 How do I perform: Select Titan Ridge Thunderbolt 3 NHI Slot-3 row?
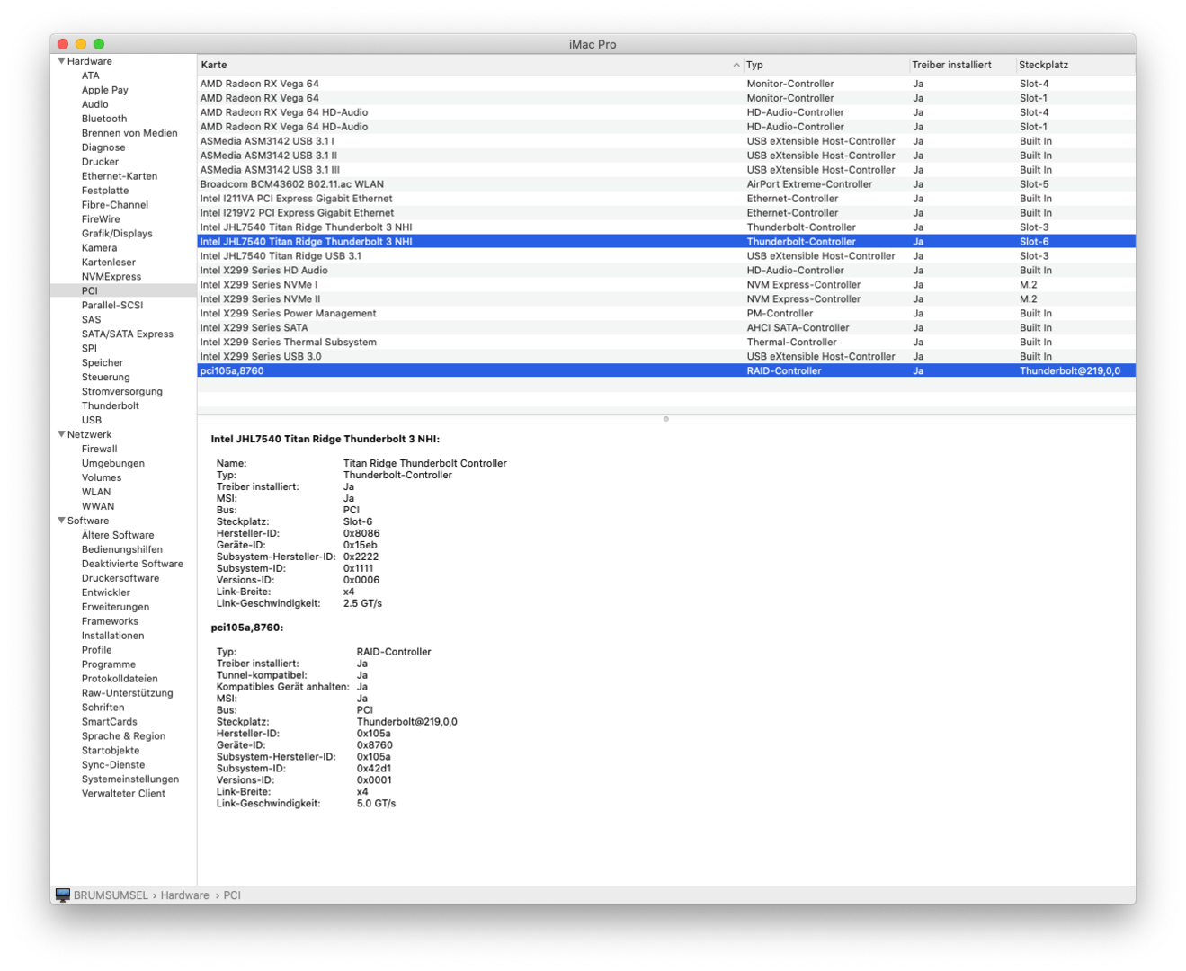pos(666,227)
